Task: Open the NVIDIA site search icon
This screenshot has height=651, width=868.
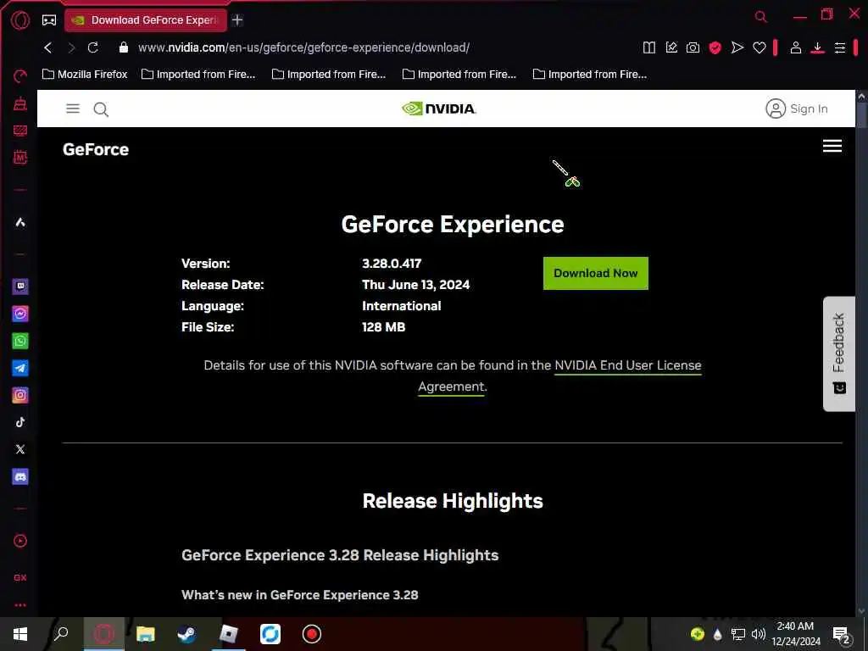Action: pos(101,109)
